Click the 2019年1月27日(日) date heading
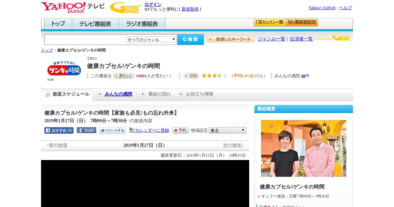The height and width of the screenshot is (207, 394). pyautogui.click(x=145, y=145)
